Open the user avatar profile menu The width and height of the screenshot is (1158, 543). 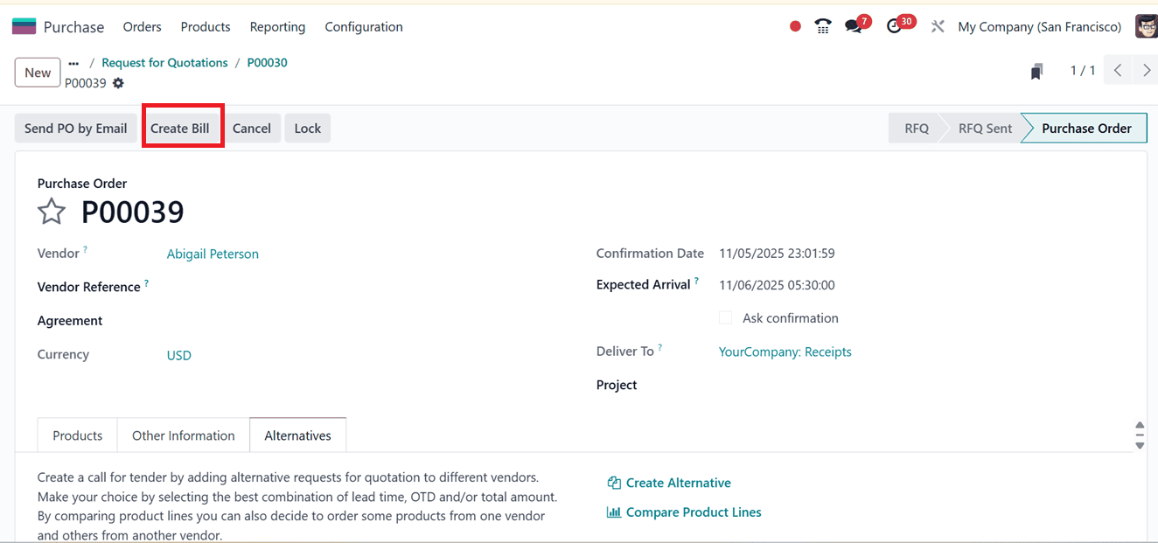pos(1146,25)
